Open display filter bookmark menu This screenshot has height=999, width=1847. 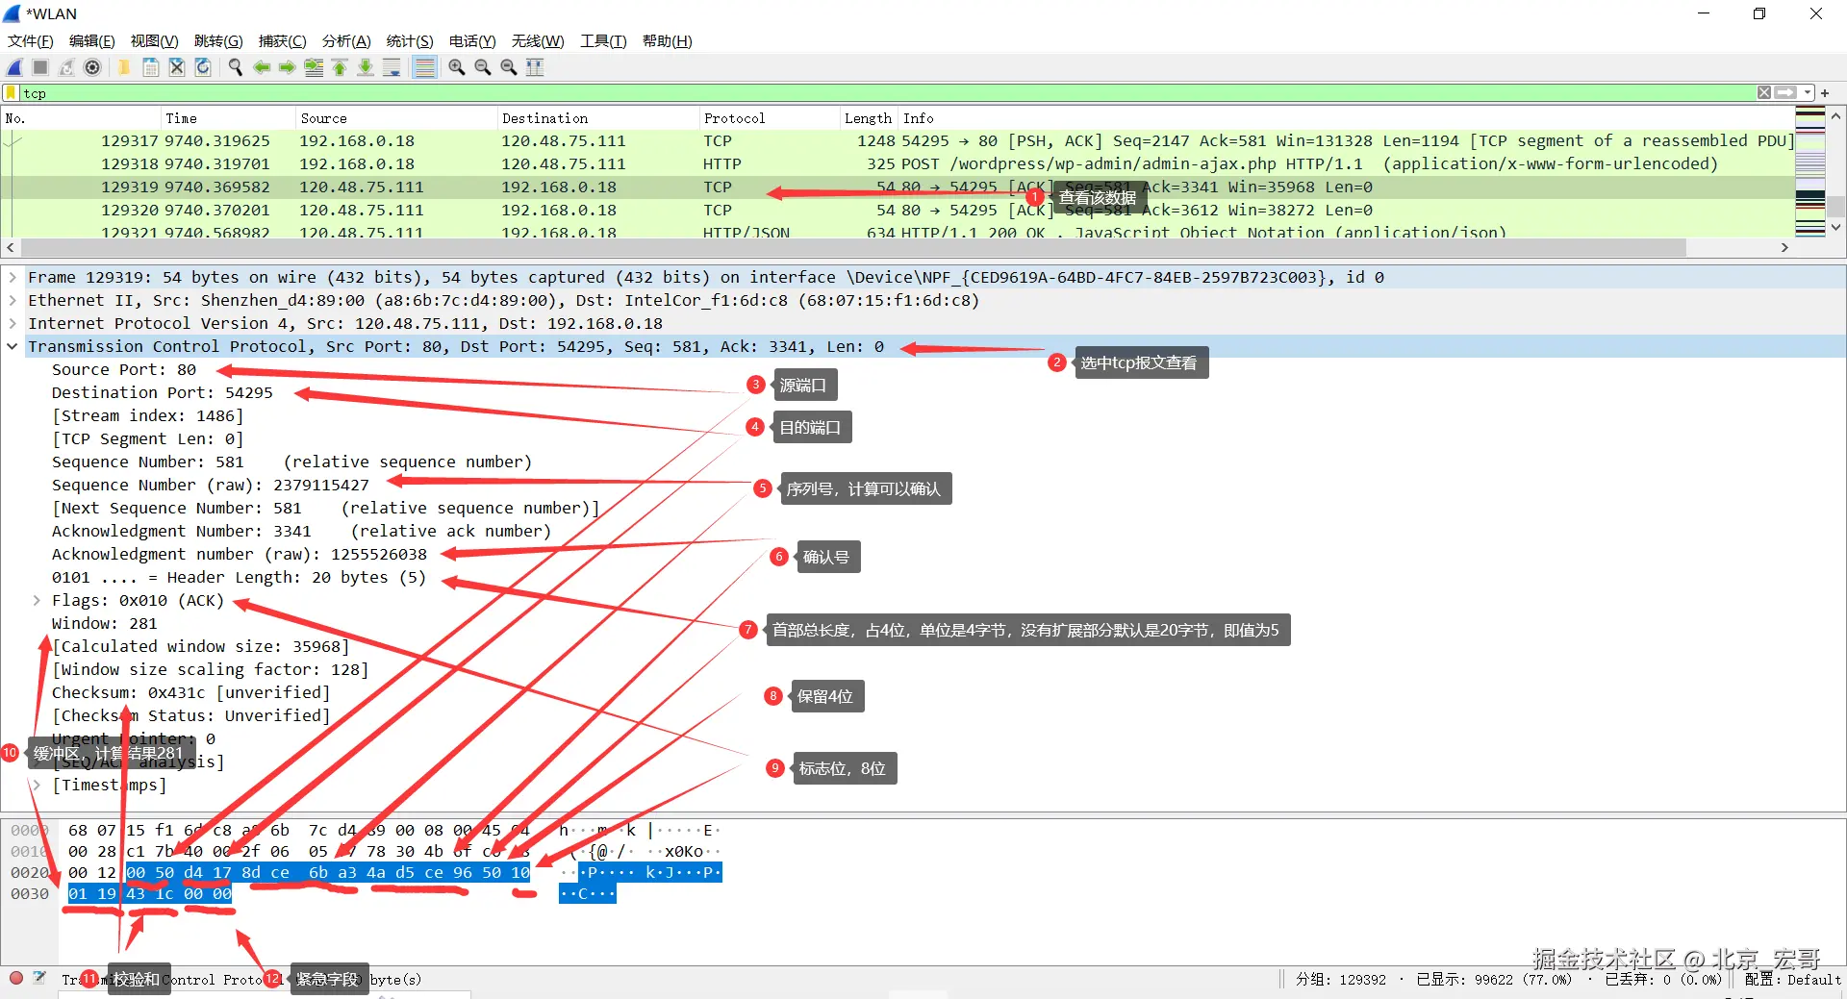[x=11, y=93]
